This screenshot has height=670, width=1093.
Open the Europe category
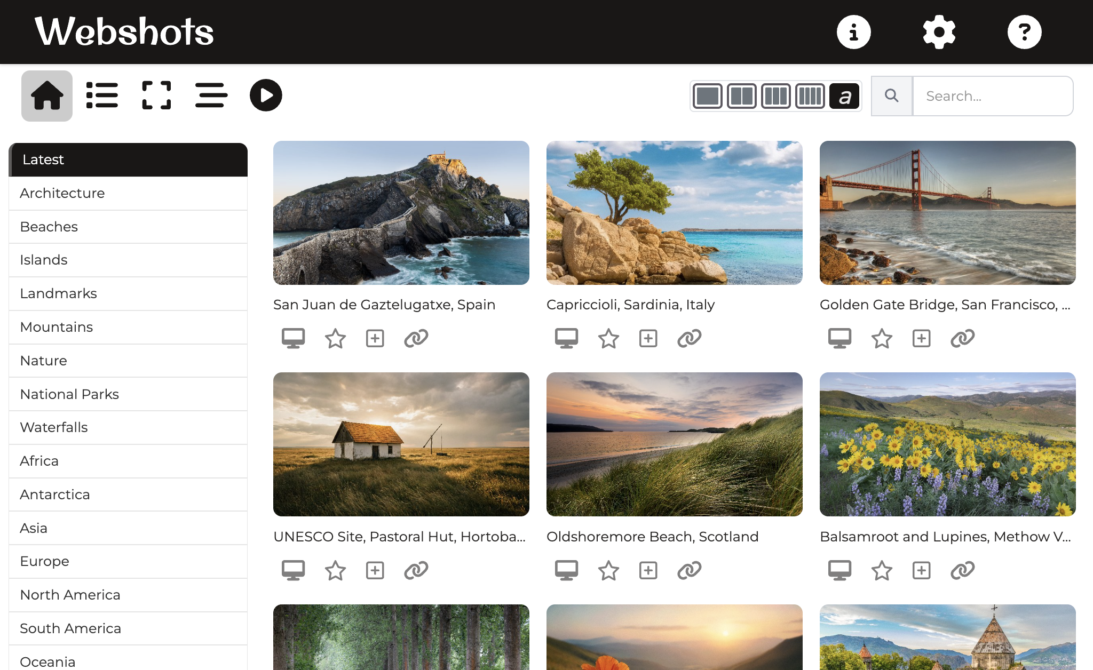(128, 561)
